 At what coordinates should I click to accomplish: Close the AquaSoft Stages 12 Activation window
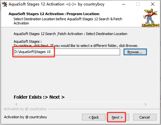[153, 4]
